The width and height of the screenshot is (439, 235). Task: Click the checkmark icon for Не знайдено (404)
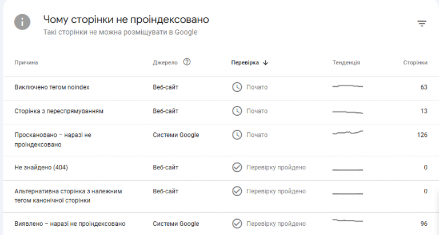click(x=237, y=167)
